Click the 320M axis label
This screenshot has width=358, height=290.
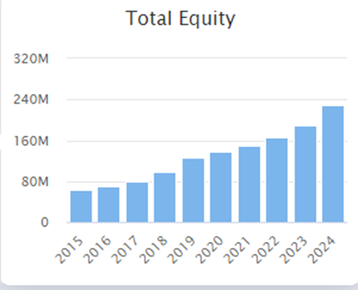pos(31,59)
